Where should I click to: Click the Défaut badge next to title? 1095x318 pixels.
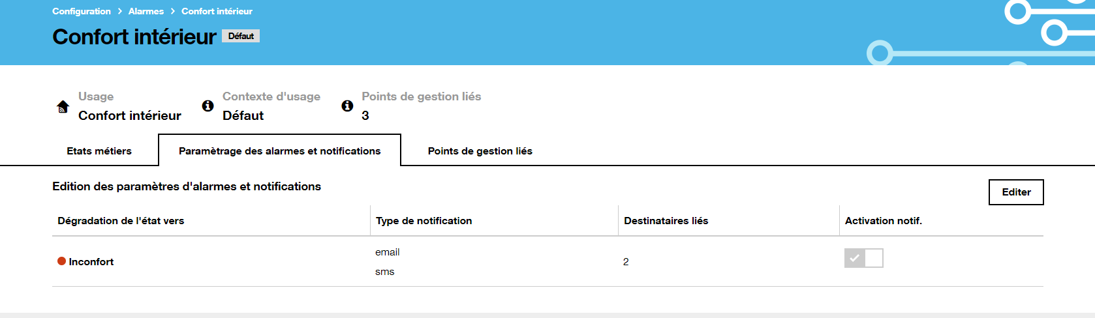241,36
